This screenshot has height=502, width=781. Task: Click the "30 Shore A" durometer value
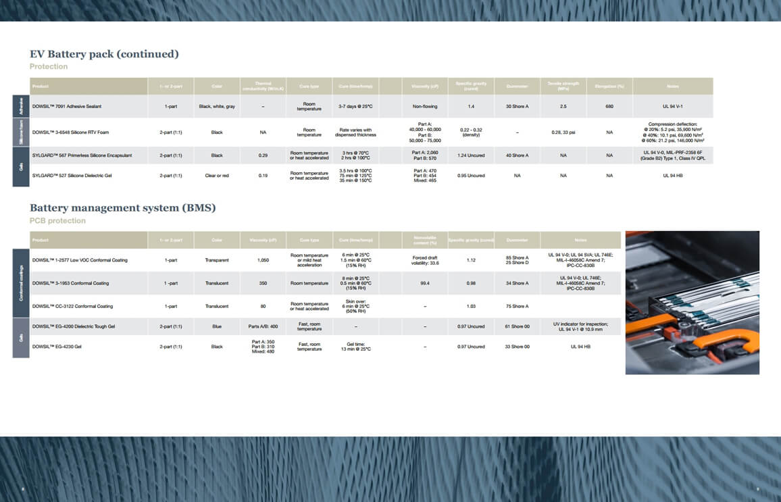pos(517,107)
